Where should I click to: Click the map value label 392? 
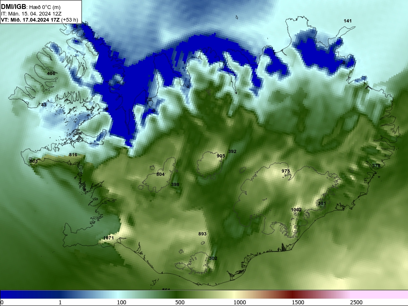232,151
